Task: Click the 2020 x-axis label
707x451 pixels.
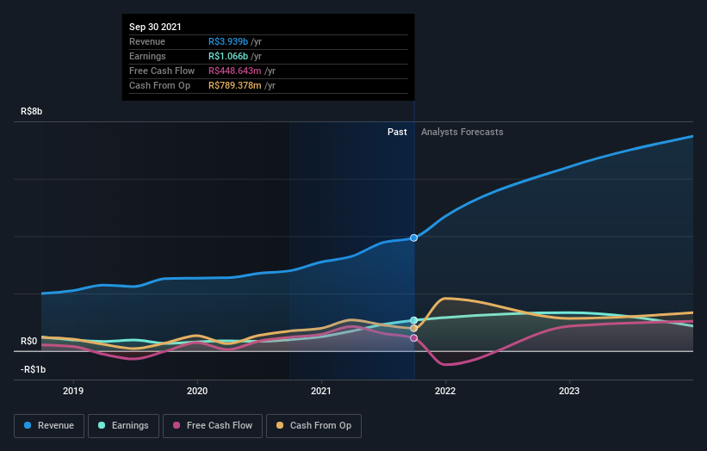Action: 197,391
